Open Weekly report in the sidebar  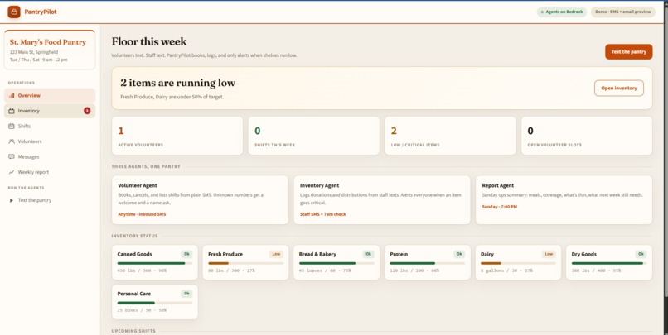tap(50, 172)
